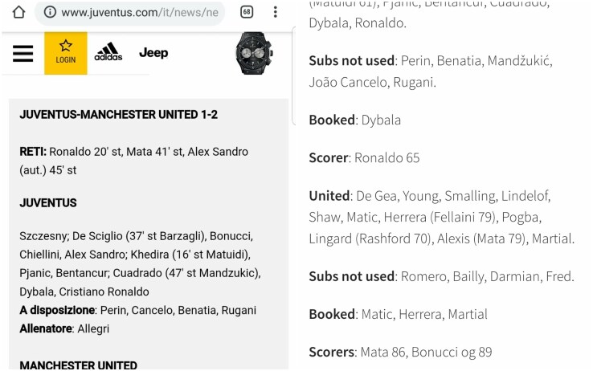Click the yellow LOGIN star button

coord(66,53)
